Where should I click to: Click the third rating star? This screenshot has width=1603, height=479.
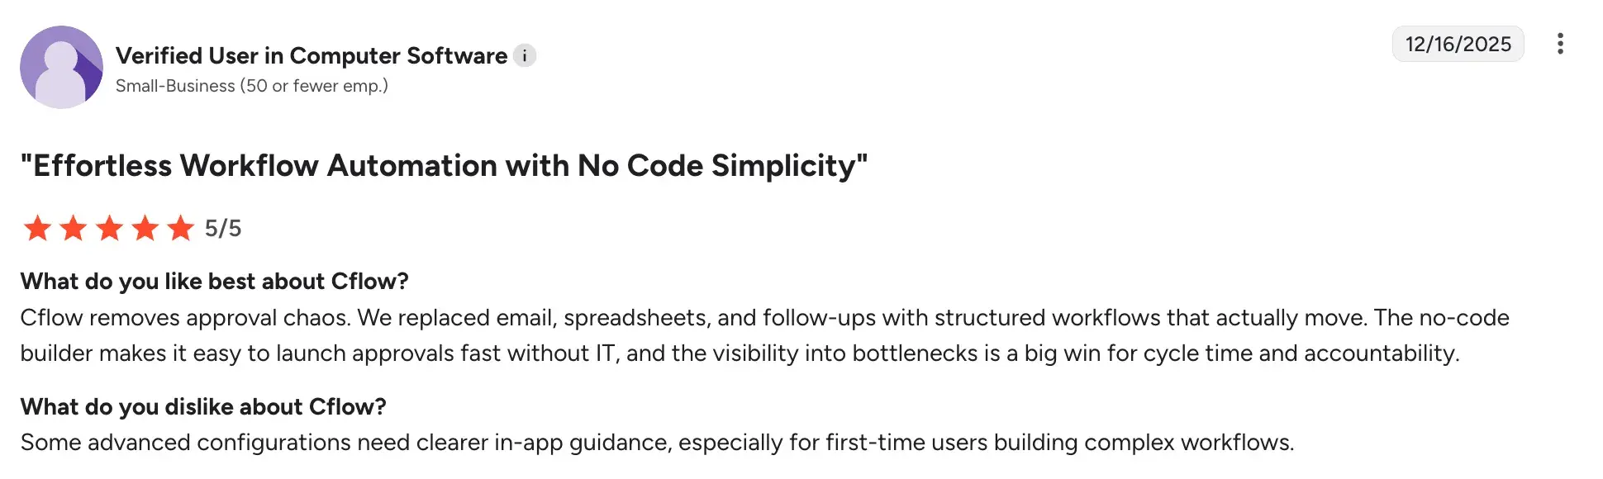[x=109, y=228]
